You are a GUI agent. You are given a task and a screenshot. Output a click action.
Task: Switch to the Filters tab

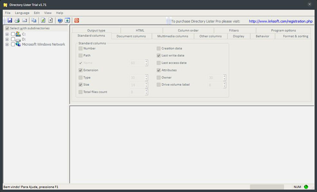click(234, 31)
